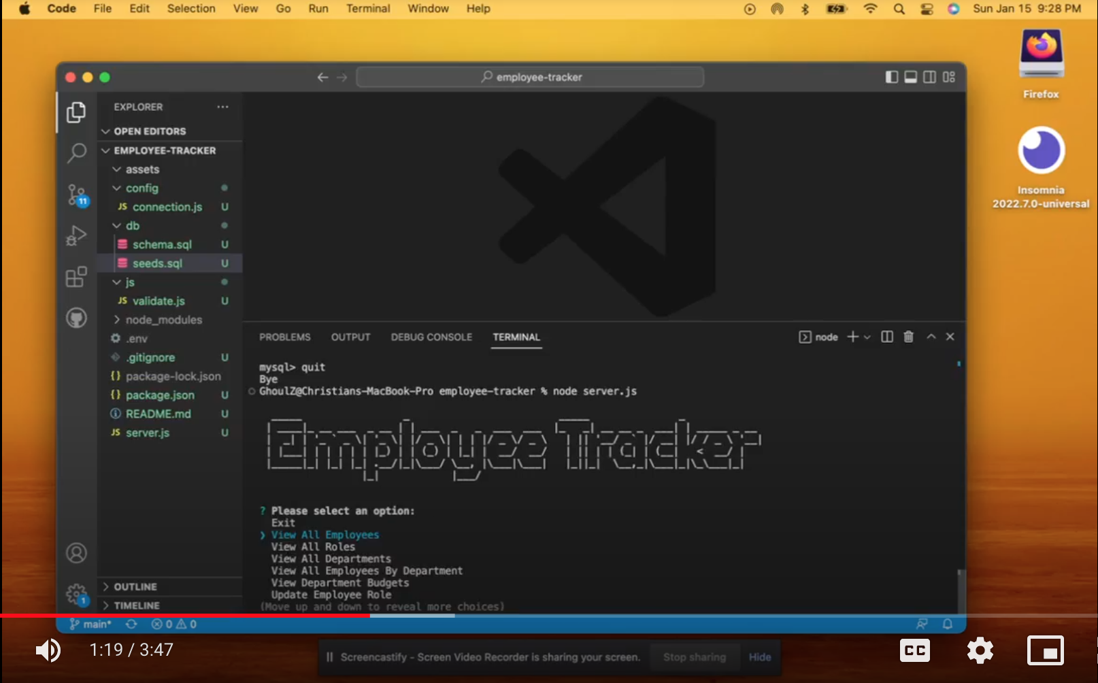Open the Search panel in the Activity Bar
1098x683 pixels.
[x=76, y=153]
